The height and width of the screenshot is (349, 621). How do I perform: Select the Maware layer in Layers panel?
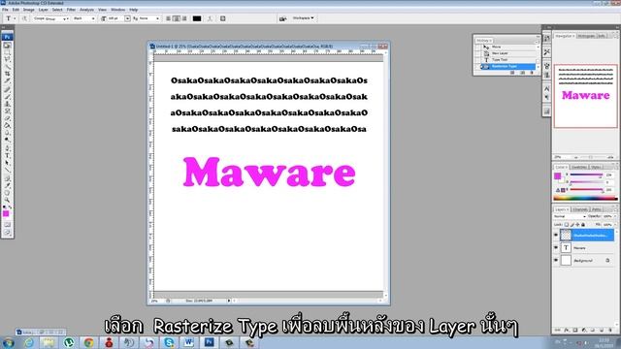[587, 248]
